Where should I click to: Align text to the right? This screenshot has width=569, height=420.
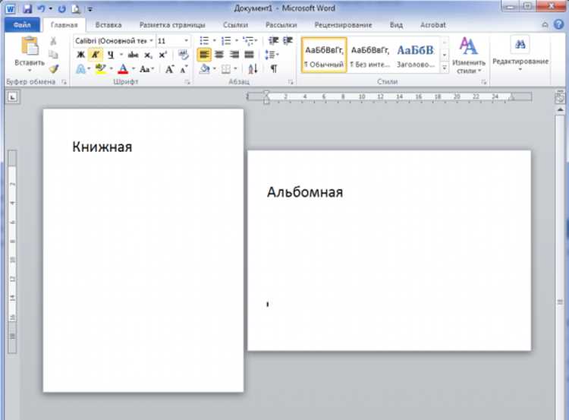click(234, 55)
